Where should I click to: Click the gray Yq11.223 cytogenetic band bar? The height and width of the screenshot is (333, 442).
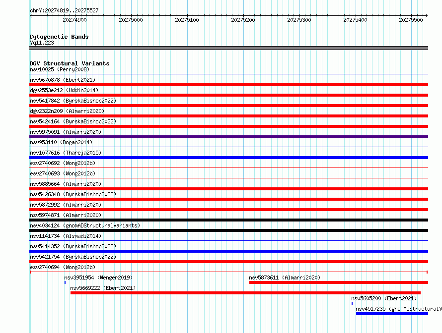[228, 48]
